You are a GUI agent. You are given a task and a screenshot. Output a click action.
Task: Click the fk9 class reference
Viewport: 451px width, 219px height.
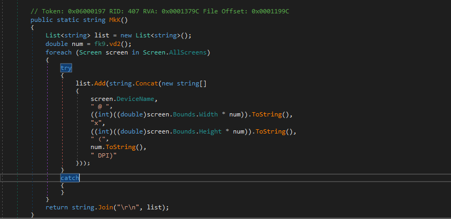point(99,44)
